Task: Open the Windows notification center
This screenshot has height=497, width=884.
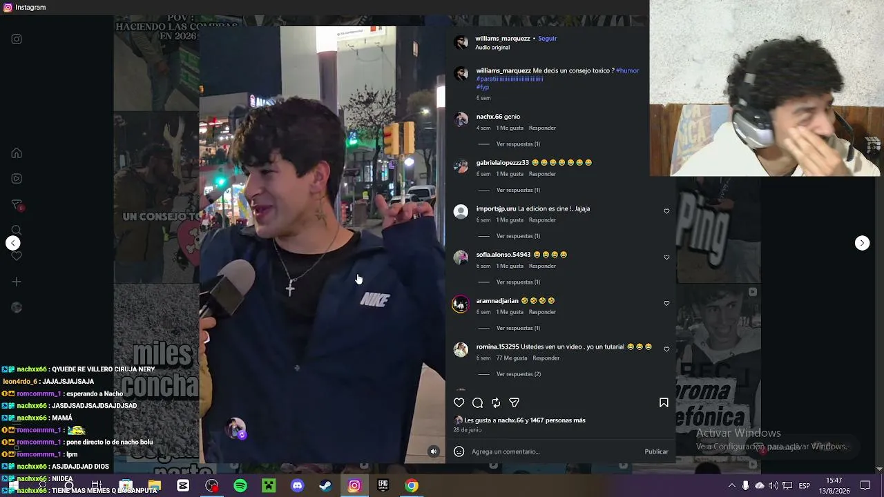Action: pos(865,486)
